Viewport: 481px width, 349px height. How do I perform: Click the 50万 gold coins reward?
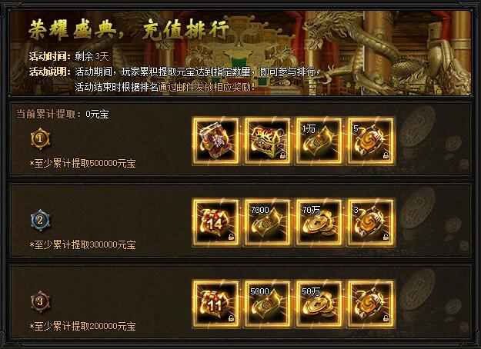tap(319, 304)
